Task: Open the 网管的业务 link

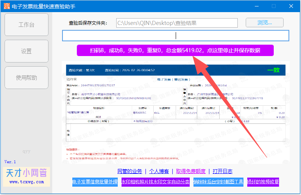Action: pyautogui.click(x=129, y=172)
